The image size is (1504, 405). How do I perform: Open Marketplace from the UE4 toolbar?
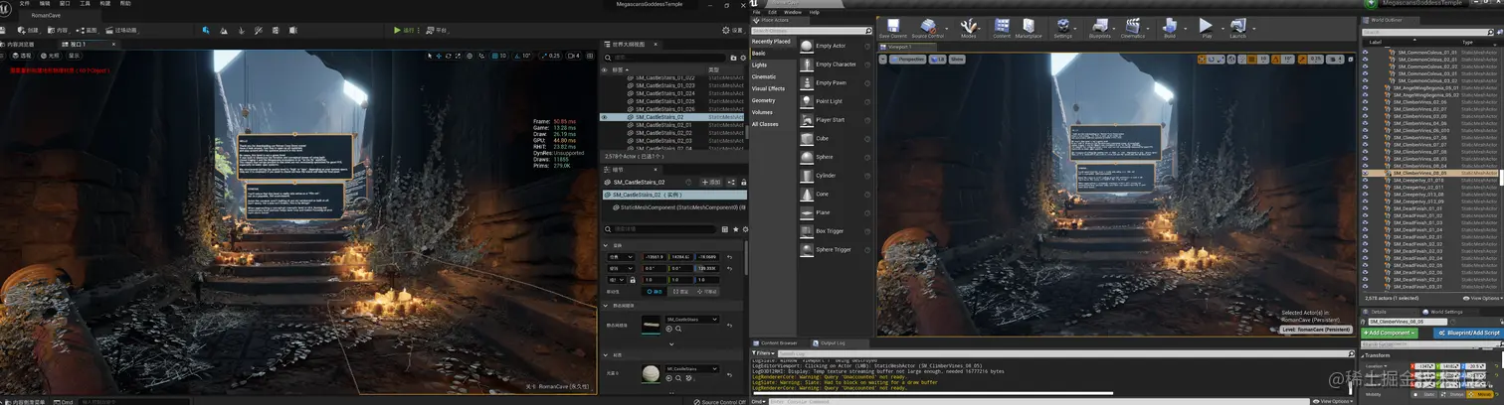tap(1029, 27)
